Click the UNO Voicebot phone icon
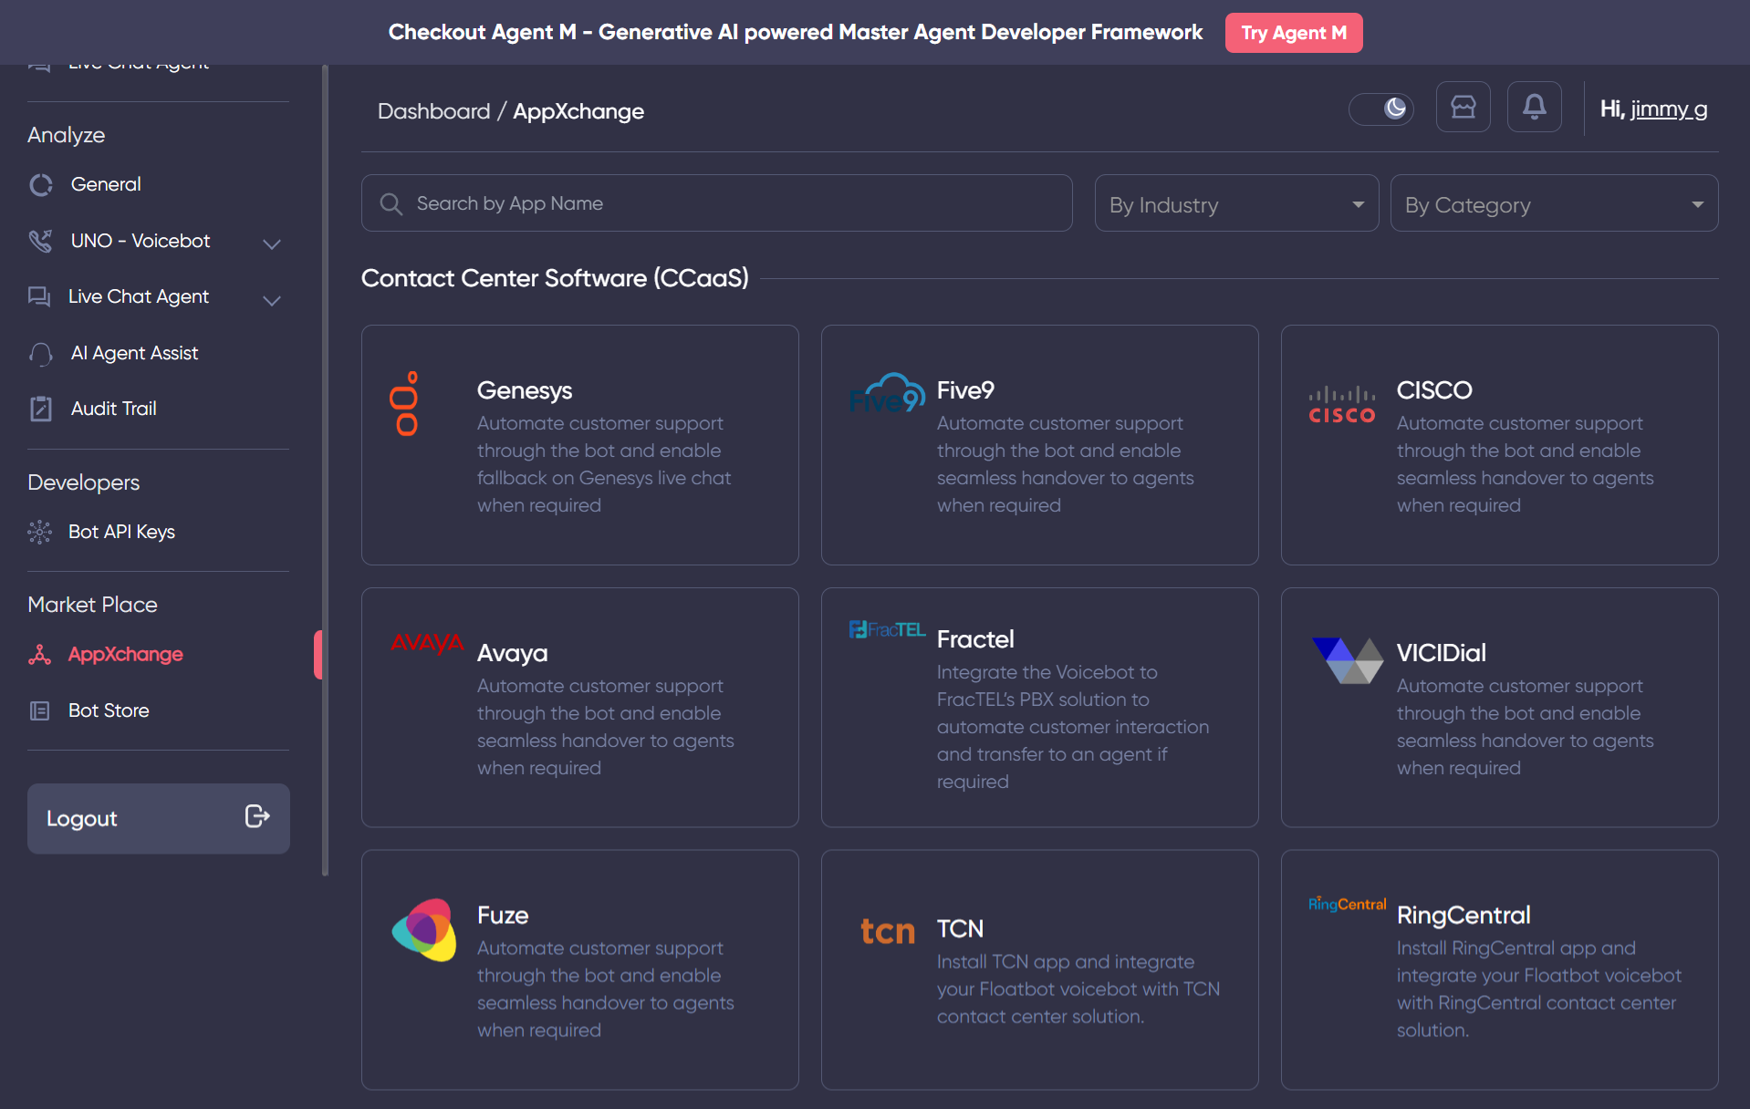This screenshot has width=1750, height=1109. click(41, 241)
